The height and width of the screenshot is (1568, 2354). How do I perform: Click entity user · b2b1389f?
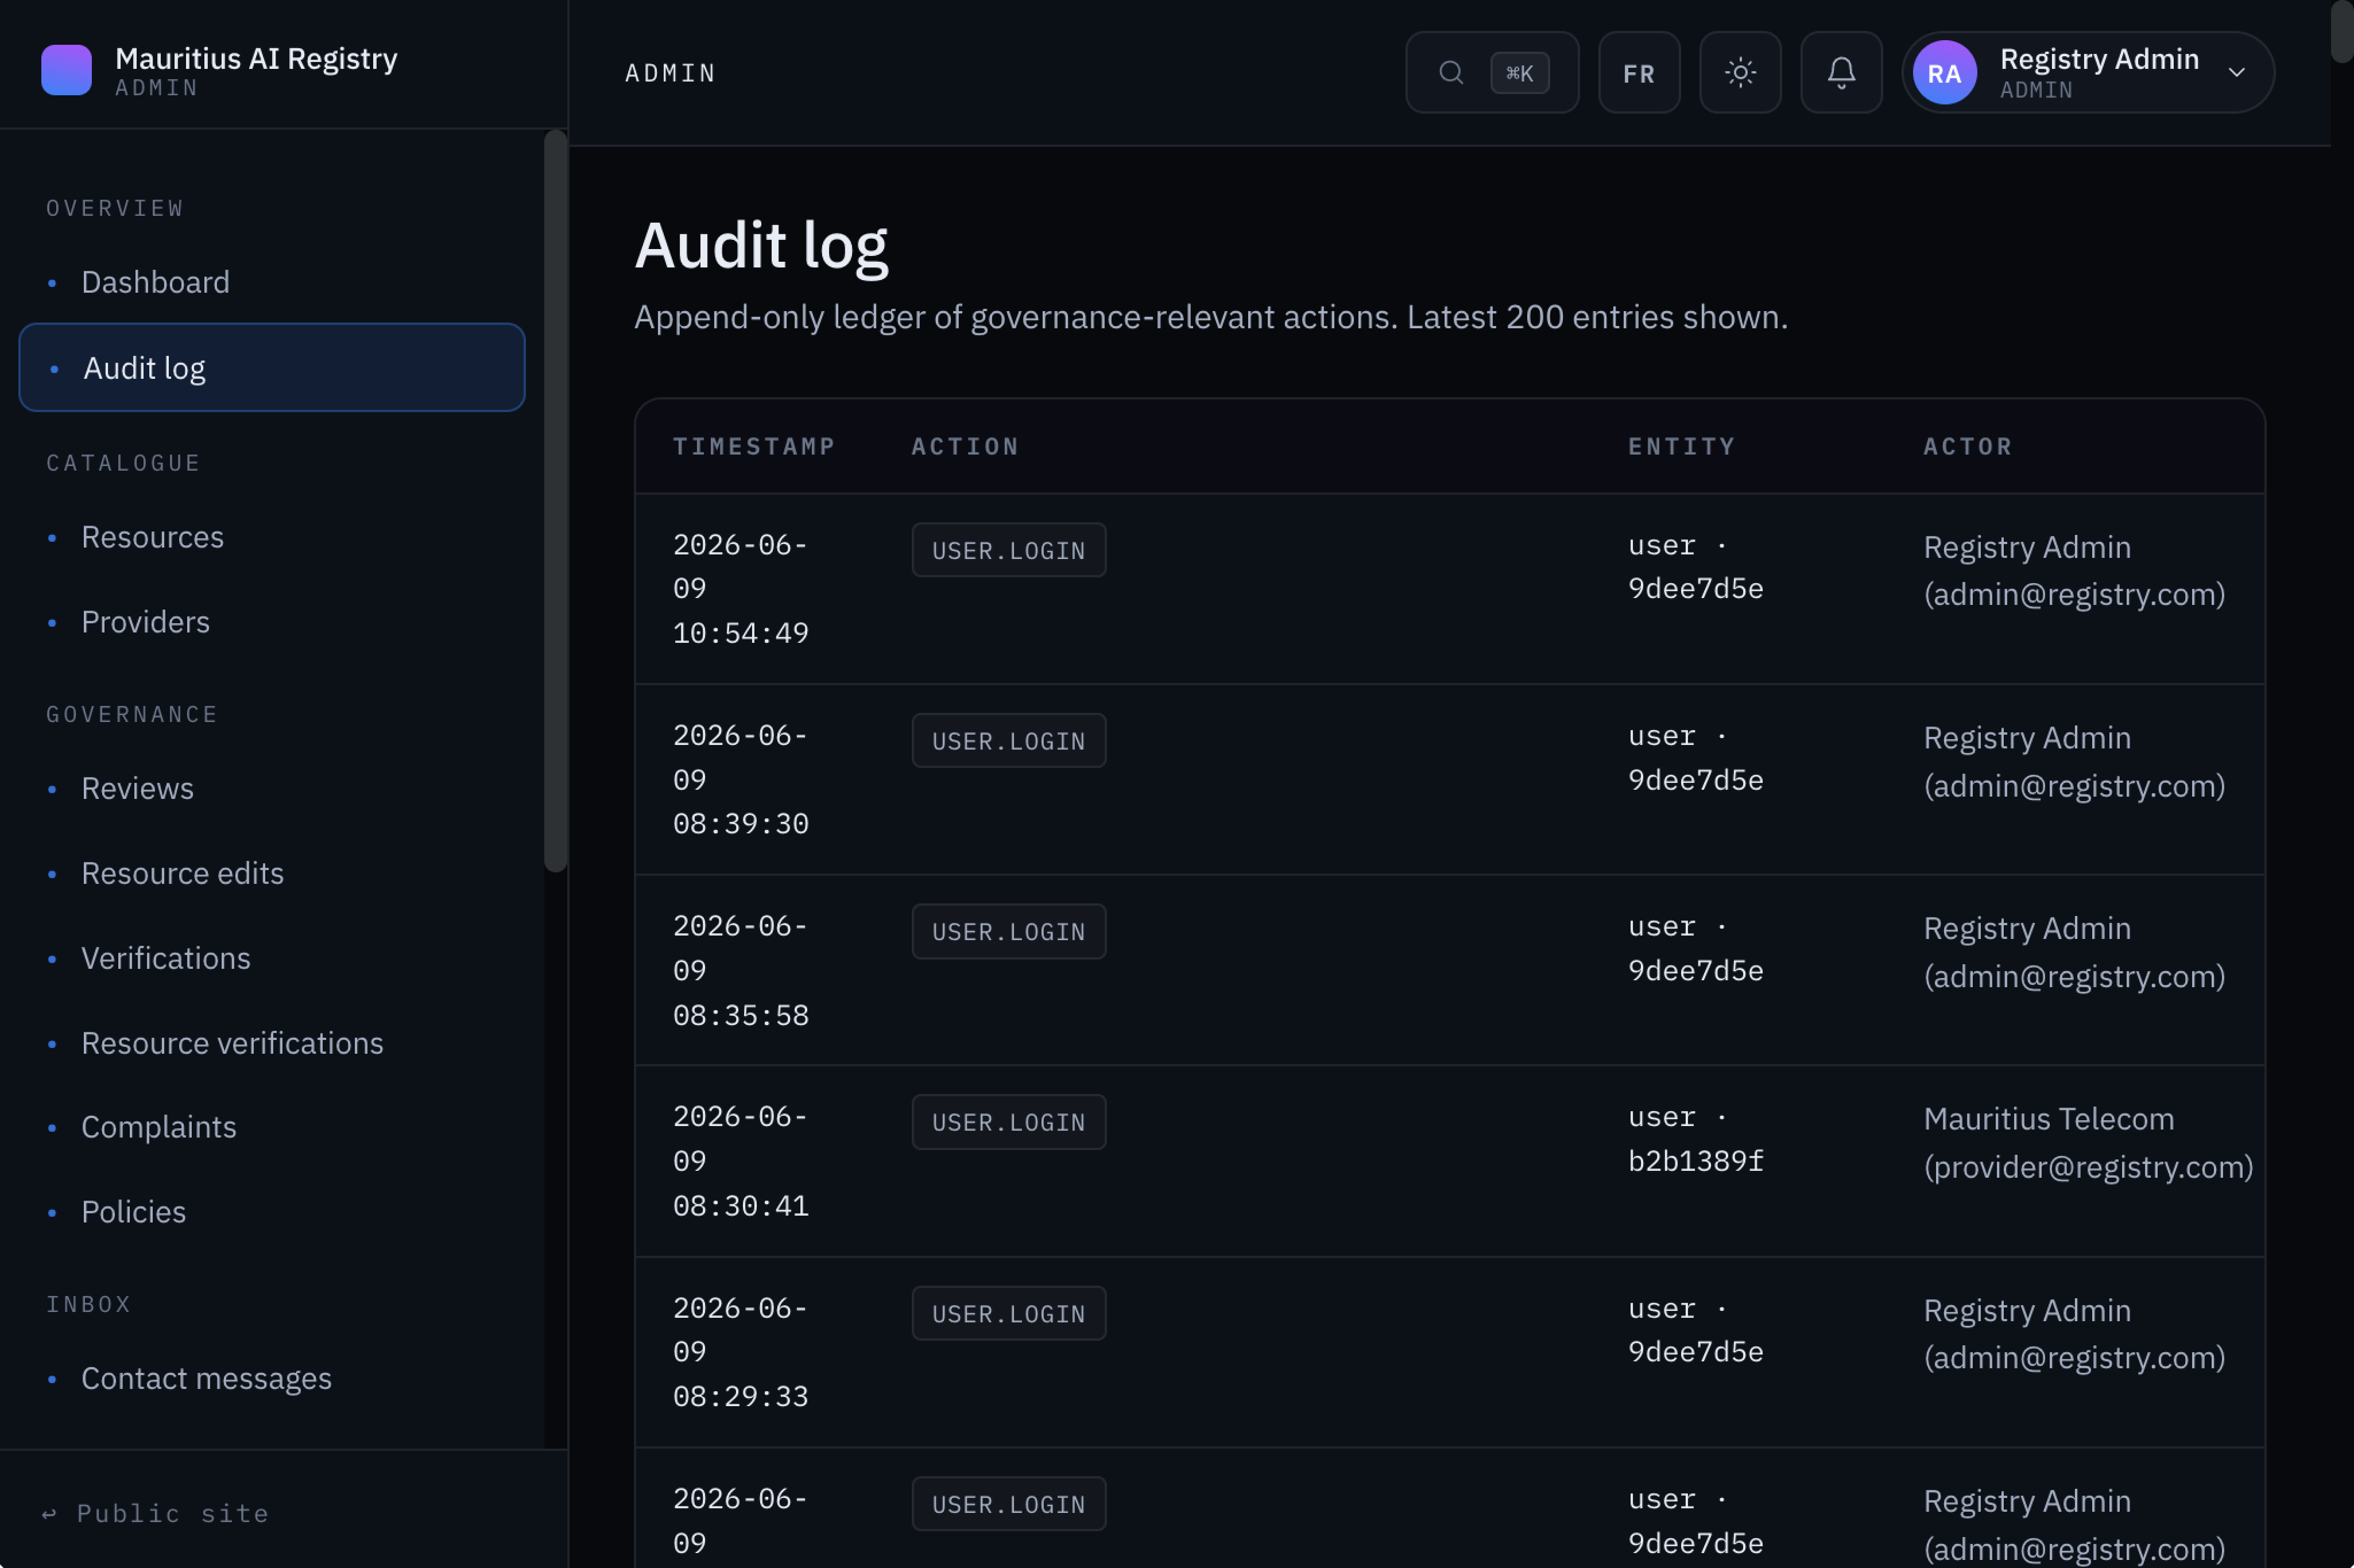1695,1139
